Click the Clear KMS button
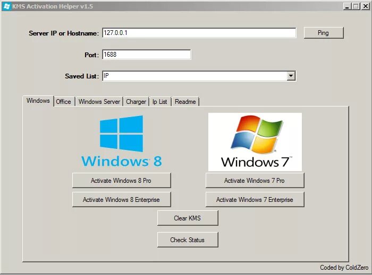 coord(188,218)
